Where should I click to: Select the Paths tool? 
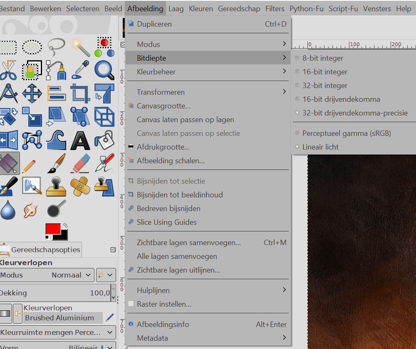[56, 71]
